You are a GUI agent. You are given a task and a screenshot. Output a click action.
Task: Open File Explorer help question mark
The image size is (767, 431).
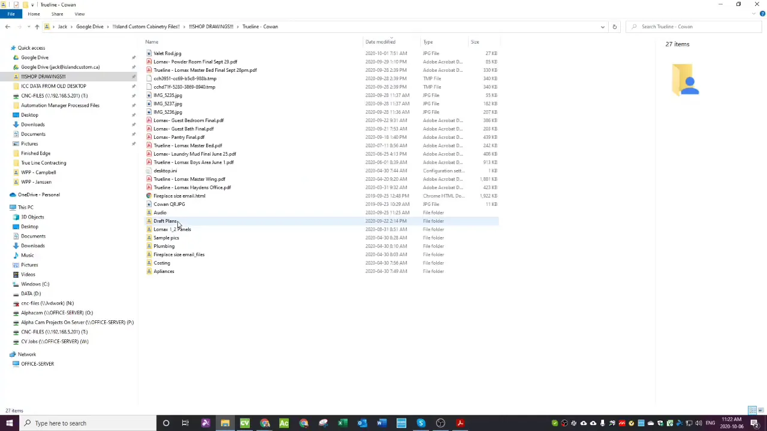pos(762,14)
